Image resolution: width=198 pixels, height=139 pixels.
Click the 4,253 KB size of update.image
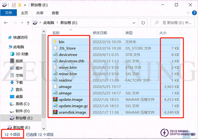click(172, 100)
